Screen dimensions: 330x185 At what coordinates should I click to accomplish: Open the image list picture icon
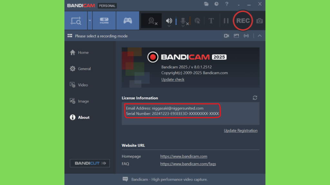click(x=236, y=36)
